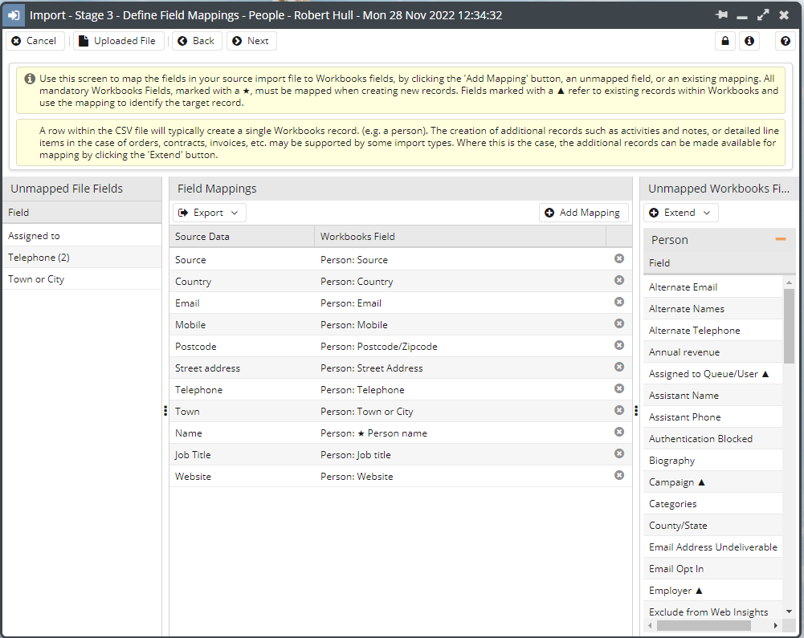Remove the Street address mapping

(x=619, y=367)
